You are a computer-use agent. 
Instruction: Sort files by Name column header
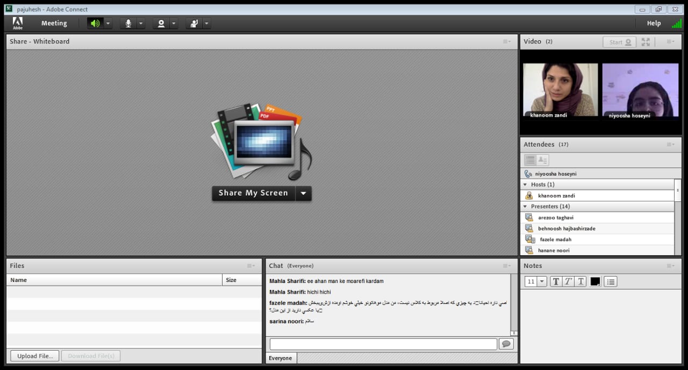[x=114, y=280]
